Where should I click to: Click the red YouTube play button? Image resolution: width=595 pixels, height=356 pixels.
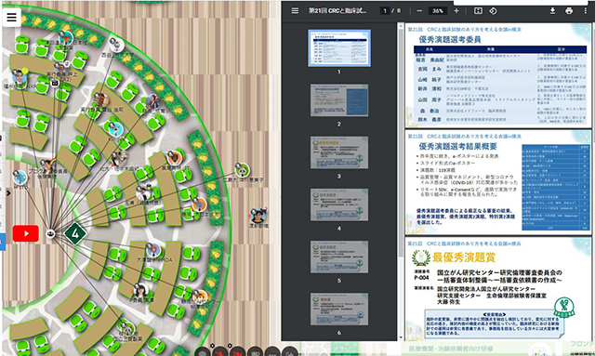[26, 233]
